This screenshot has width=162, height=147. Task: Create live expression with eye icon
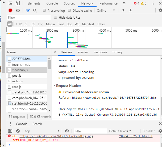(67, 131)
